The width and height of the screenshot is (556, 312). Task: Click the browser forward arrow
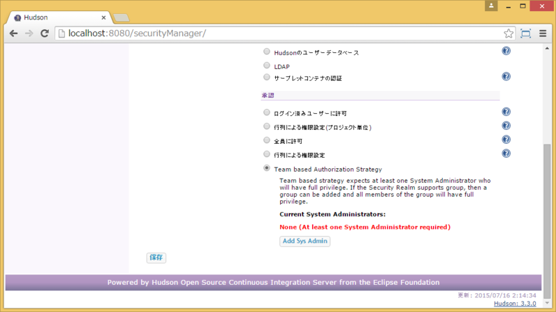tap(29, 33)
